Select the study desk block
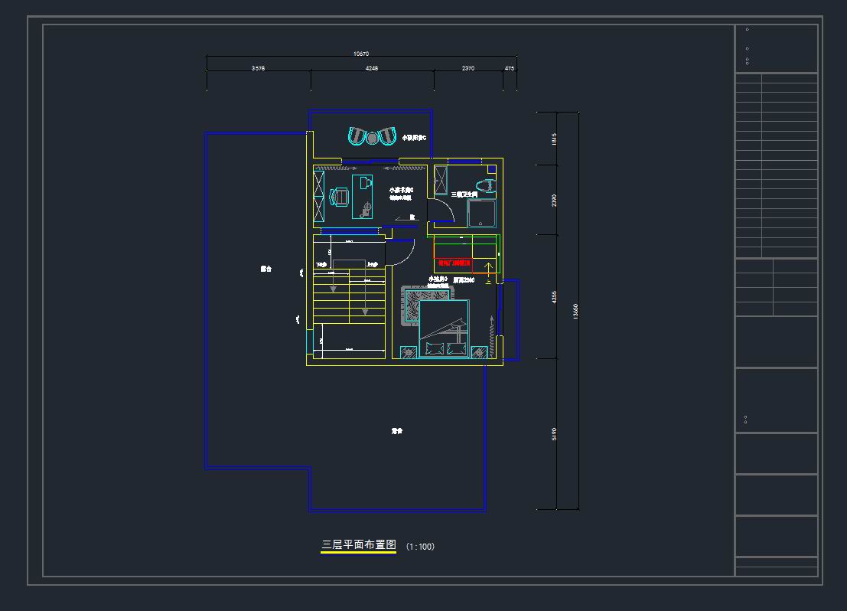847x611 pixels. [362, 195]
